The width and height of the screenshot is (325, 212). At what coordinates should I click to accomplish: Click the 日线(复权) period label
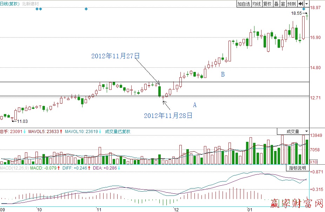point(10,4)
